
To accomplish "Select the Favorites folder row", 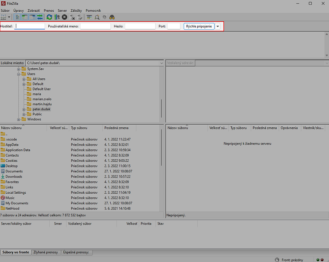I will [x=80, y=182].
